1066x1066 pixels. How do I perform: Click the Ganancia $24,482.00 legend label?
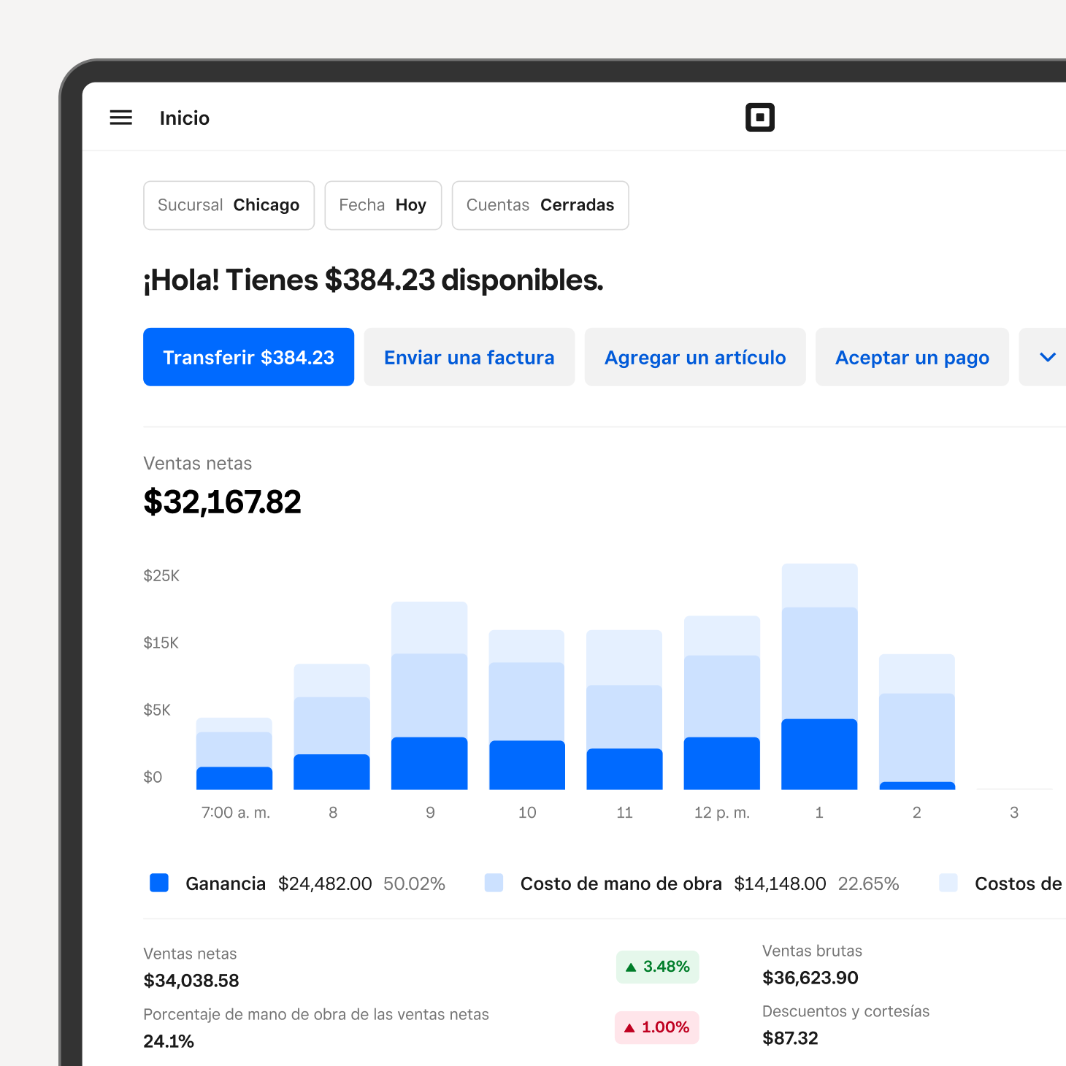(x=279, y=883)
